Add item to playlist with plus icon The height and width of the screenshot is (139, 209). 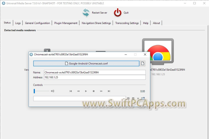click(x=128, y=98)
